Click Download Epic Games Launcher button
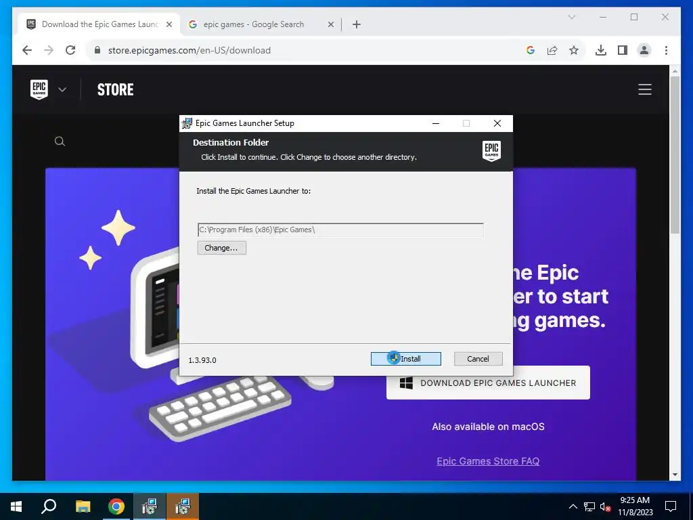 coord(488,383)
